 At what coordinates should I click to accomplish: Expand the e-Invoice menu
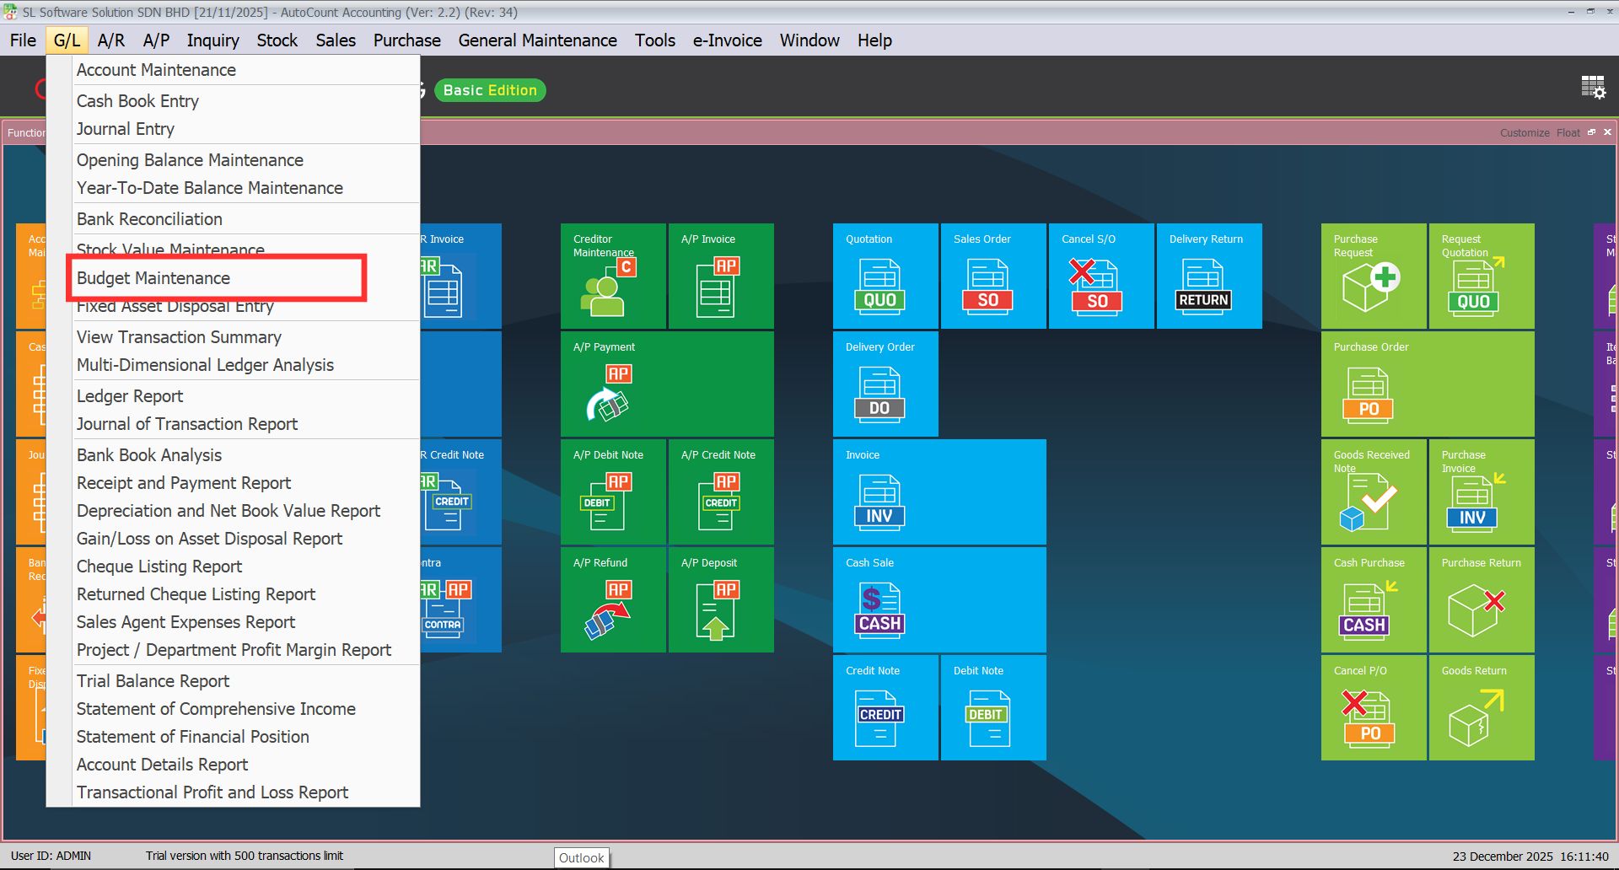coord(727,40)
